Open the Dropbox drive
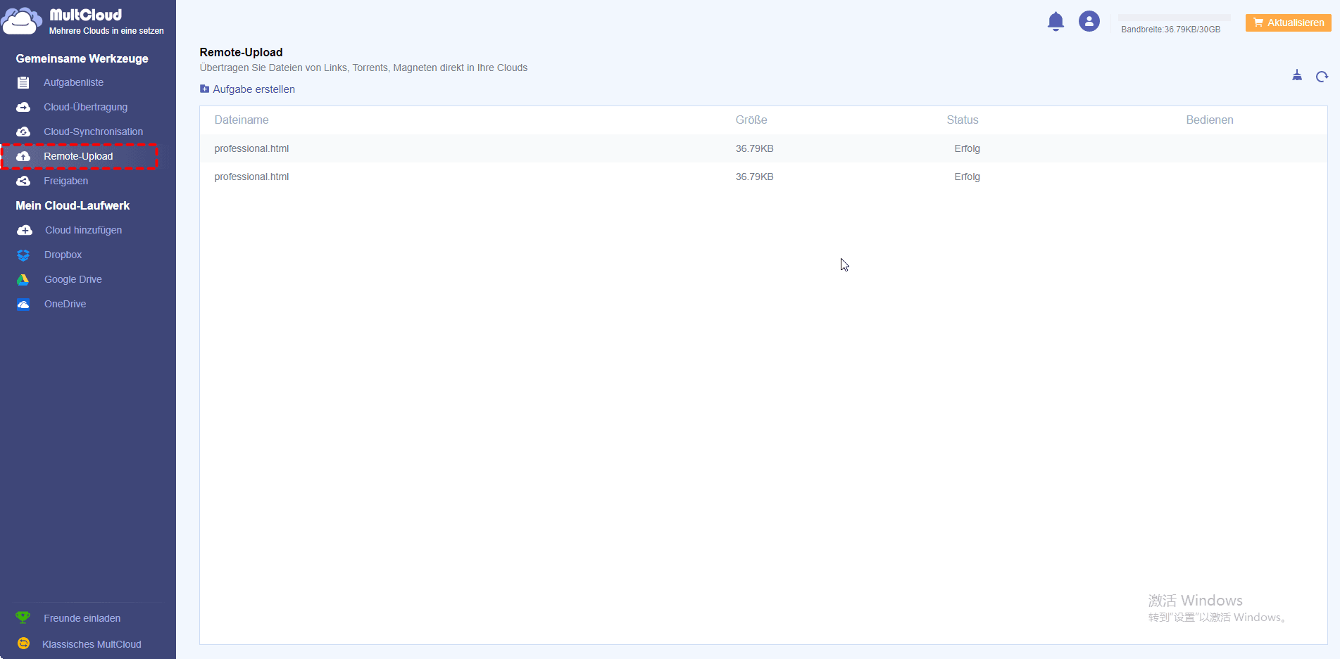This screenshot has width=1340, height=659. [63, 255]
